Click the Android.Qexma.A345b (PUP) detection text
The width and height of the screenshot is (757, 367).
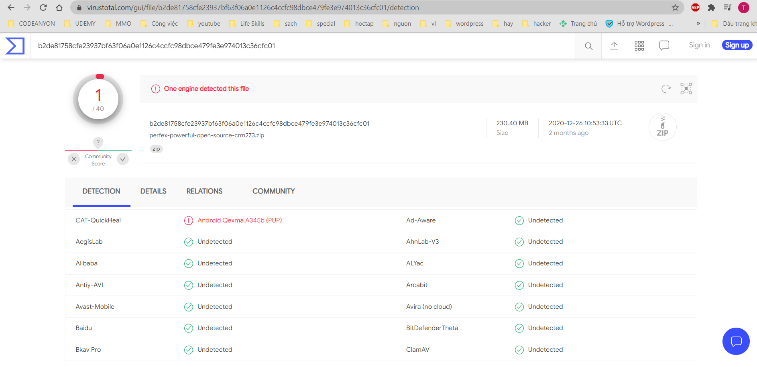tap(240, 220)
